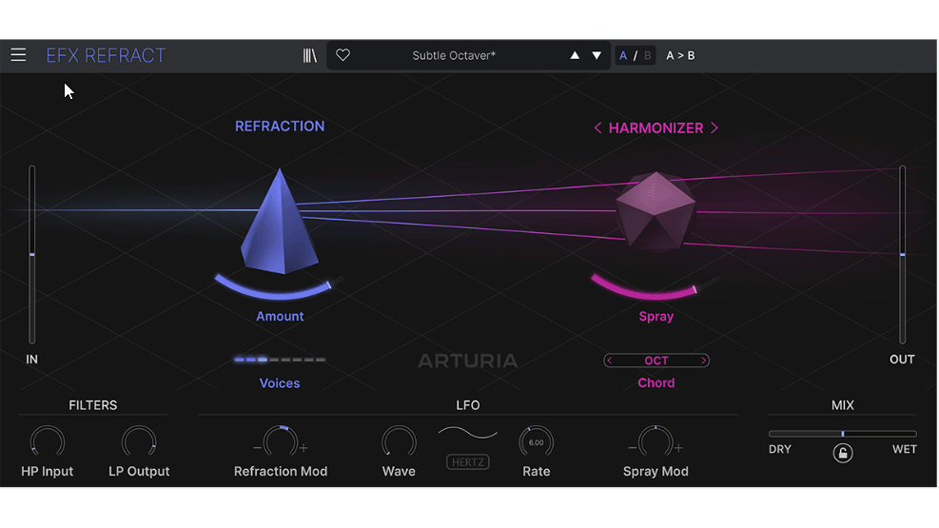Click the DRY label
The image size is (939, 528).
780,449
